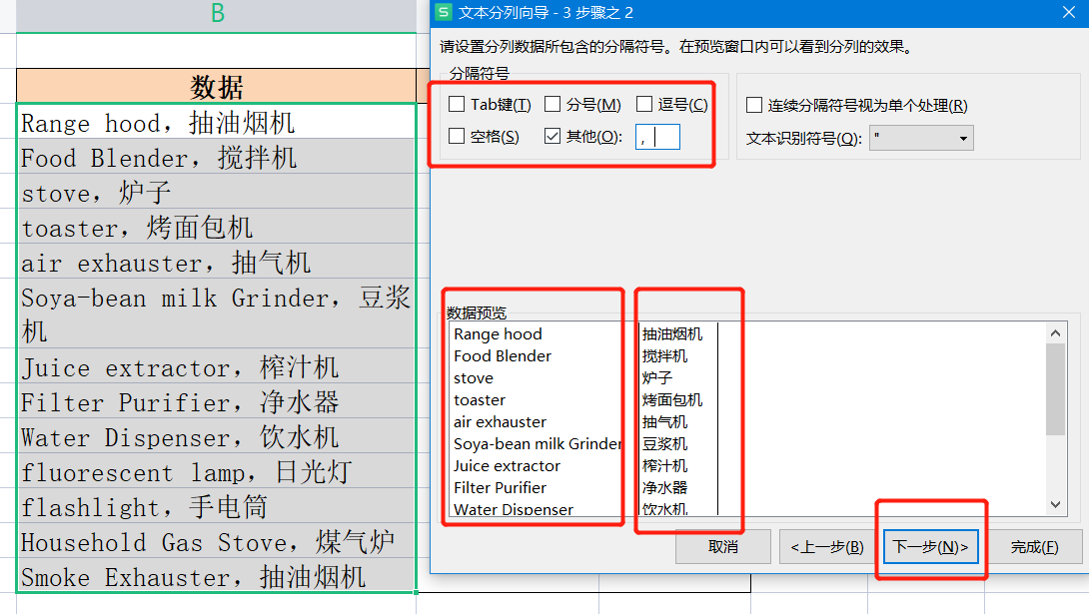The width and height of the screenshot is (1089, 614).
Task: Click 'air exhauster' in data preview
Action: click(501, 422)
